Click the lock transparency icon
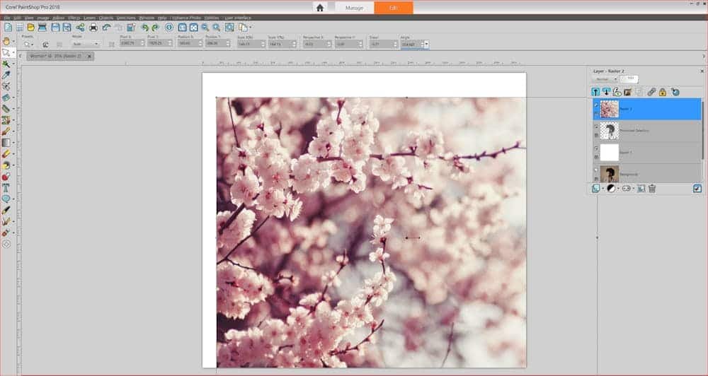The height and width of the screenshot is (376, 708). point(663,92)
